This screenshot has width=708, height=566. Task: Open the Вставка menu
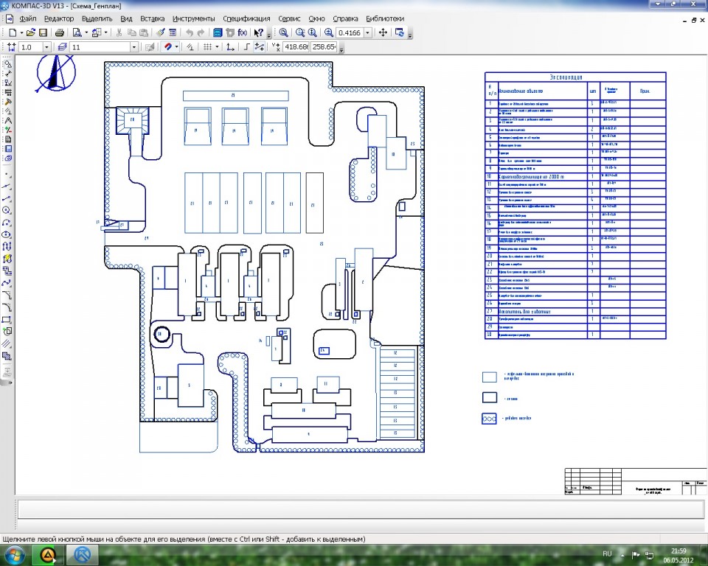coord(152,18)
